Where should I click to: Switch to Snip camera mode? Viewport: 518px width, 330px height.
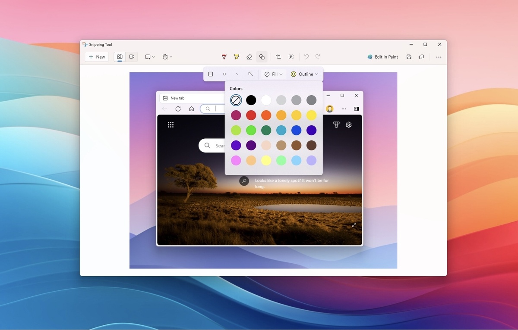pyautogui.click(x=120, y=57)
